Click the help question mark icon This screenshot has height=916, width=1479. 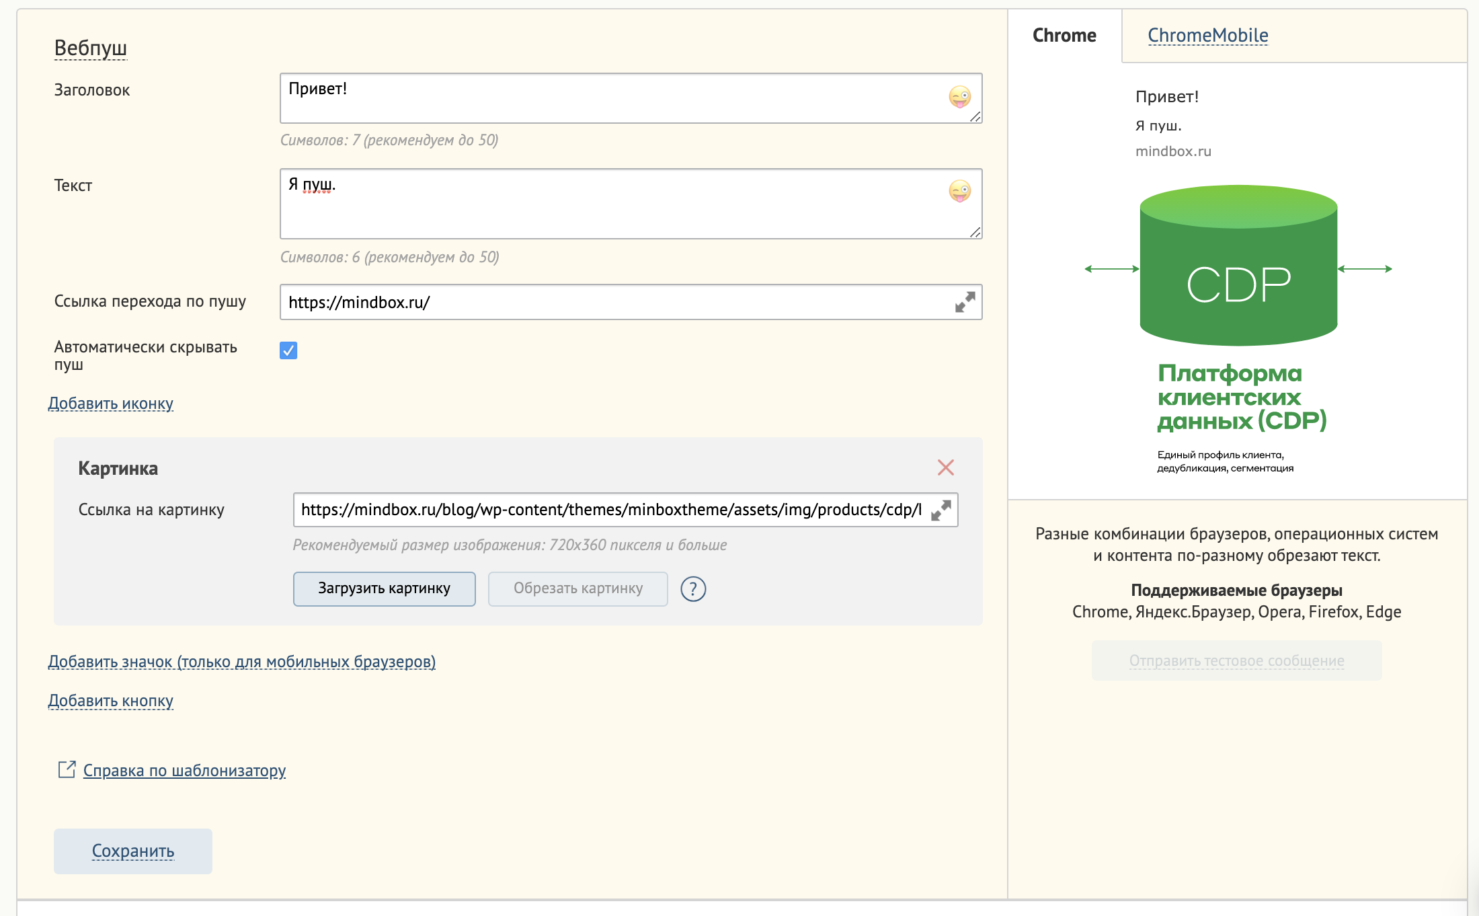click(x=693, y=590)
